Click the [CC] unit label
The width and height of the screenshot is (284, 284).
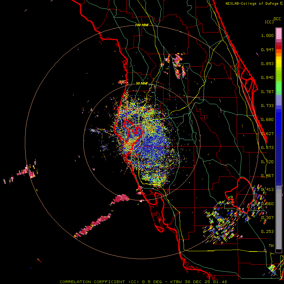[x=269, y=22]
